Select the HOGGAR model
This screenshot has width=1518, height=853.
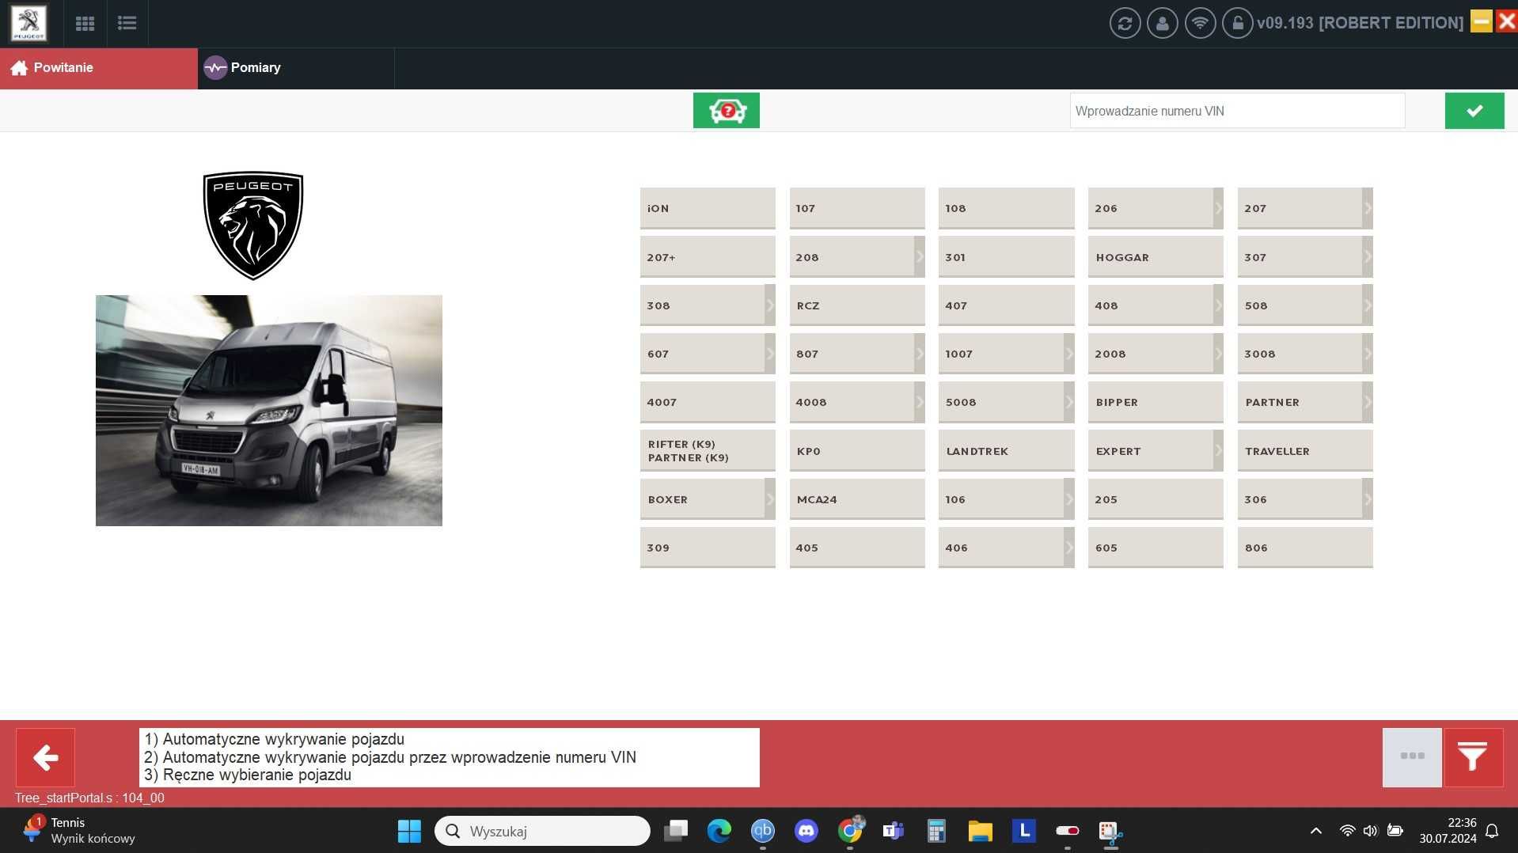tap(1156, 256)
